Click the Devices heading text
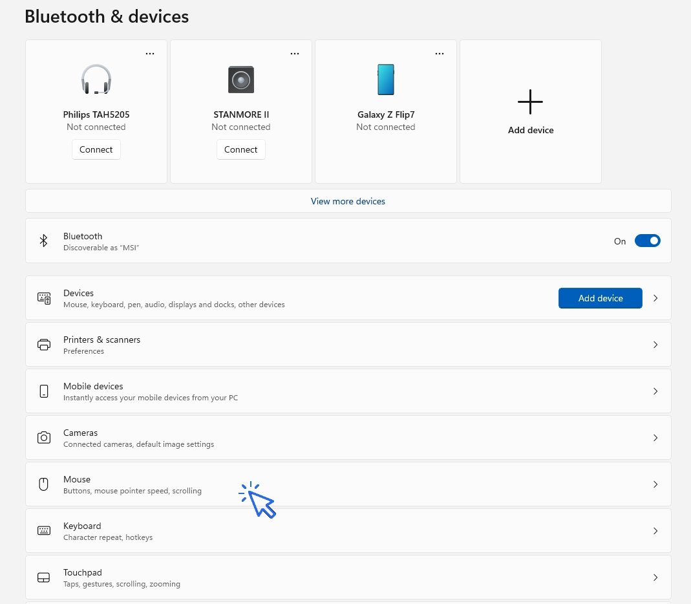The image size is (691, 604). 78,293
